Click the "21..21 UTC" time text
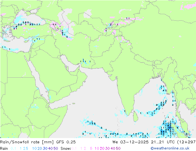 pos(163,142)
